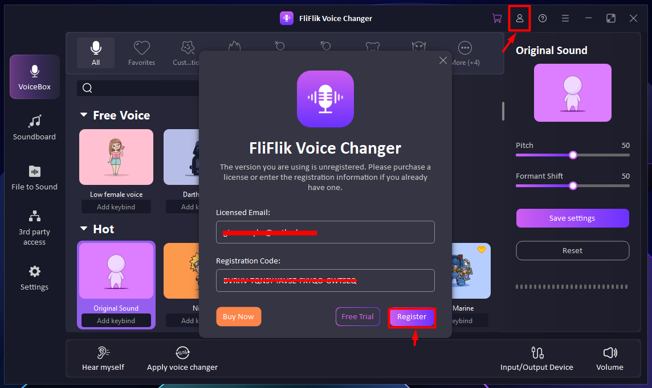Open 3rd party access panel
Viewport: 652px width, 388px height.
coord(35,228)
